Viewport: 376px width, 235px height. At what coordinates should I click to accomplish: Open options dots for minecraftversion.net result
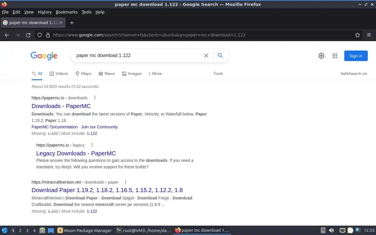125,182
